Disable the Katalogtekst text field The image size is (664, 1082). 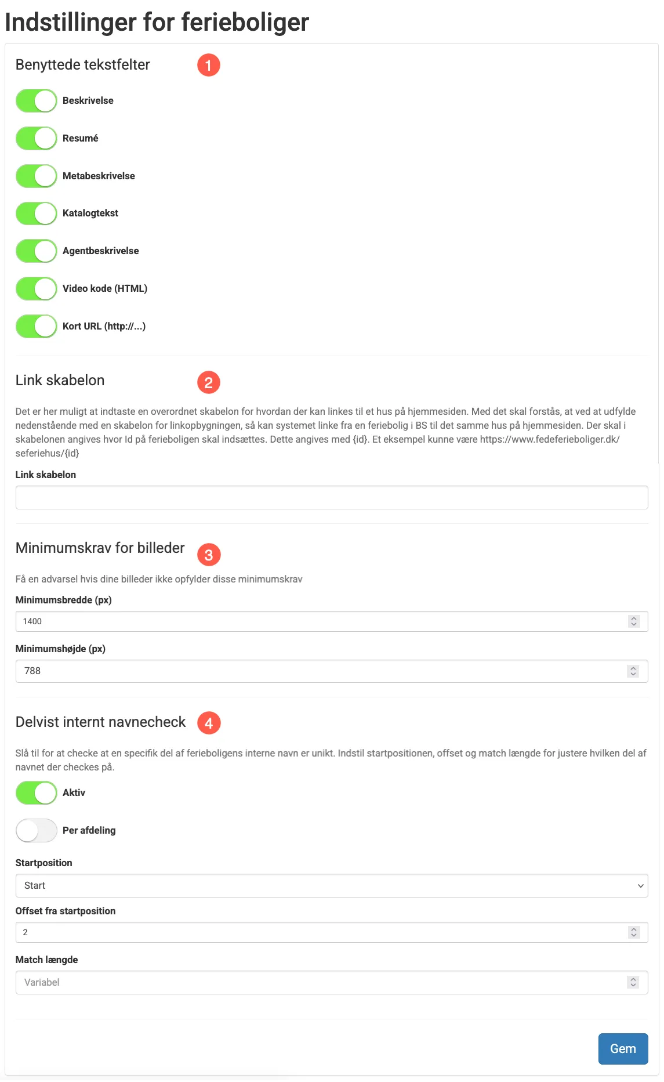pyautogui.click(x=36, y=213)
